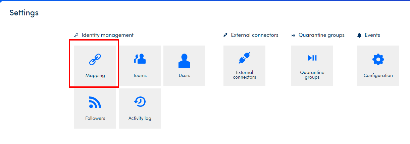This screenshot has height=144, width=410.
Task: Click the Configuration text under the gear
Action: (378, 75)
